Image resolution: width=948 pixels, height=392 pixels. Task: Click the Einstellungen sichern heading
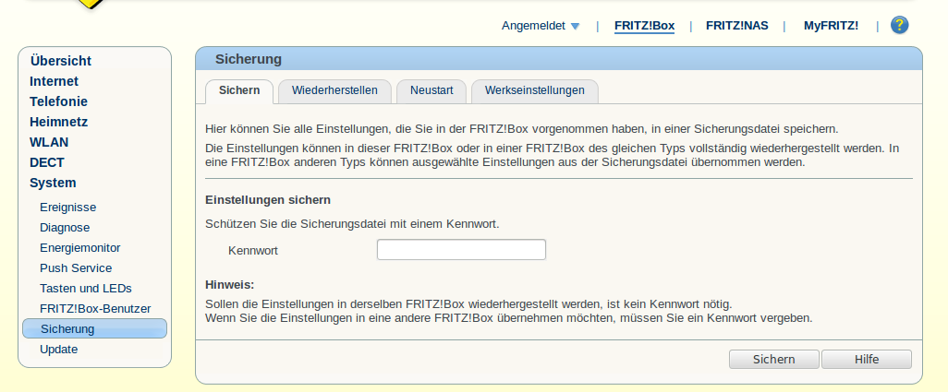(268, 199)
